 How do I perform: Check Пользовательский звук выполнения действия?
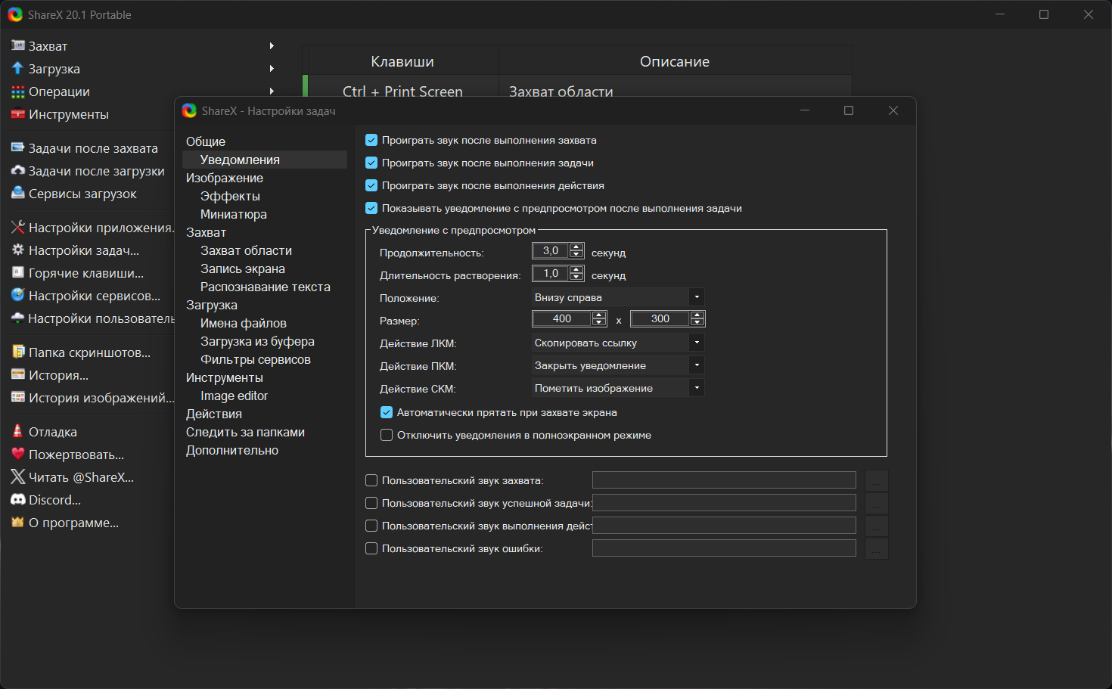(371, 526)
